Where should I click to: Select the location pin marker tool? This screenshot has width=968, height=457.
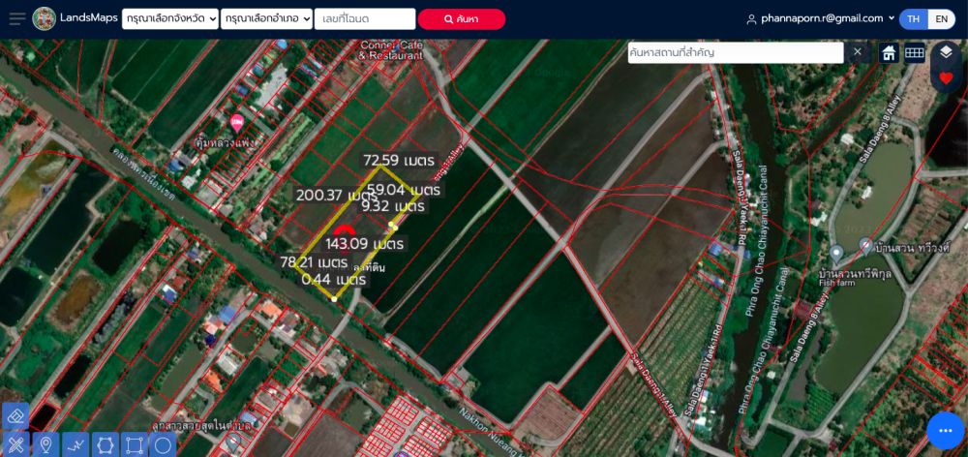click(45, 444)
